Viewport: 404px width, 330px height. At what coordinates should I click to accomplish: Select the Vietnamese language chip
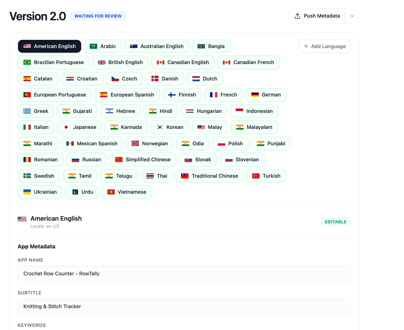[x=127, y=192]
